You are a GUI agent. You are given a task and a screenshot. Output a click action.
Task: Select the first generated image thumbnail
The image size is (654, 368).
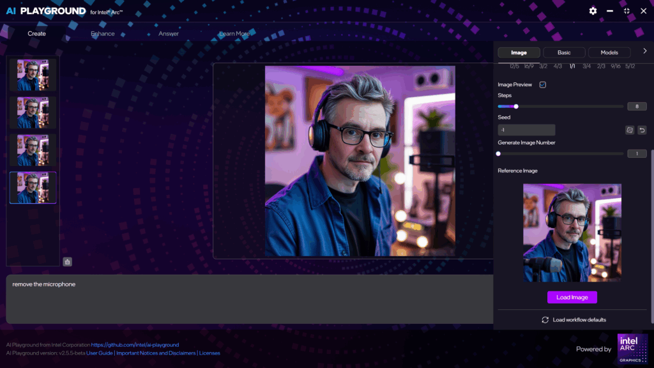pos(33,75)
